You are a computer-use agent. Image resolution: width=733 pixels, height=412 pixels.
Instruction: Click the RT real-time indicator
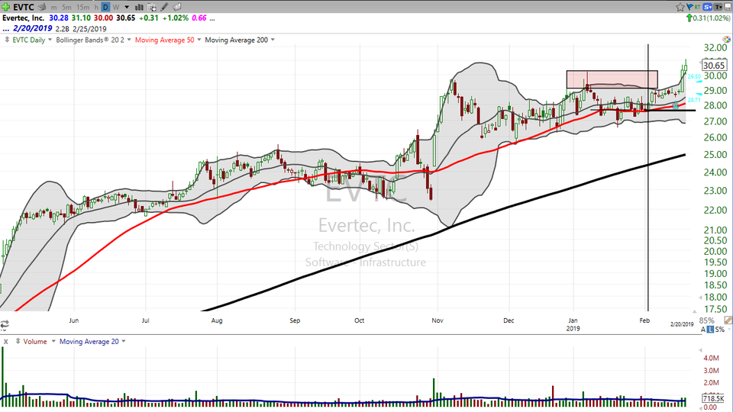tap(697, 7)
